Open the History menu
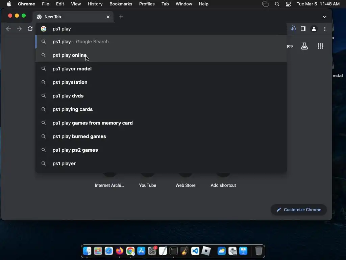 pos(95,4)
